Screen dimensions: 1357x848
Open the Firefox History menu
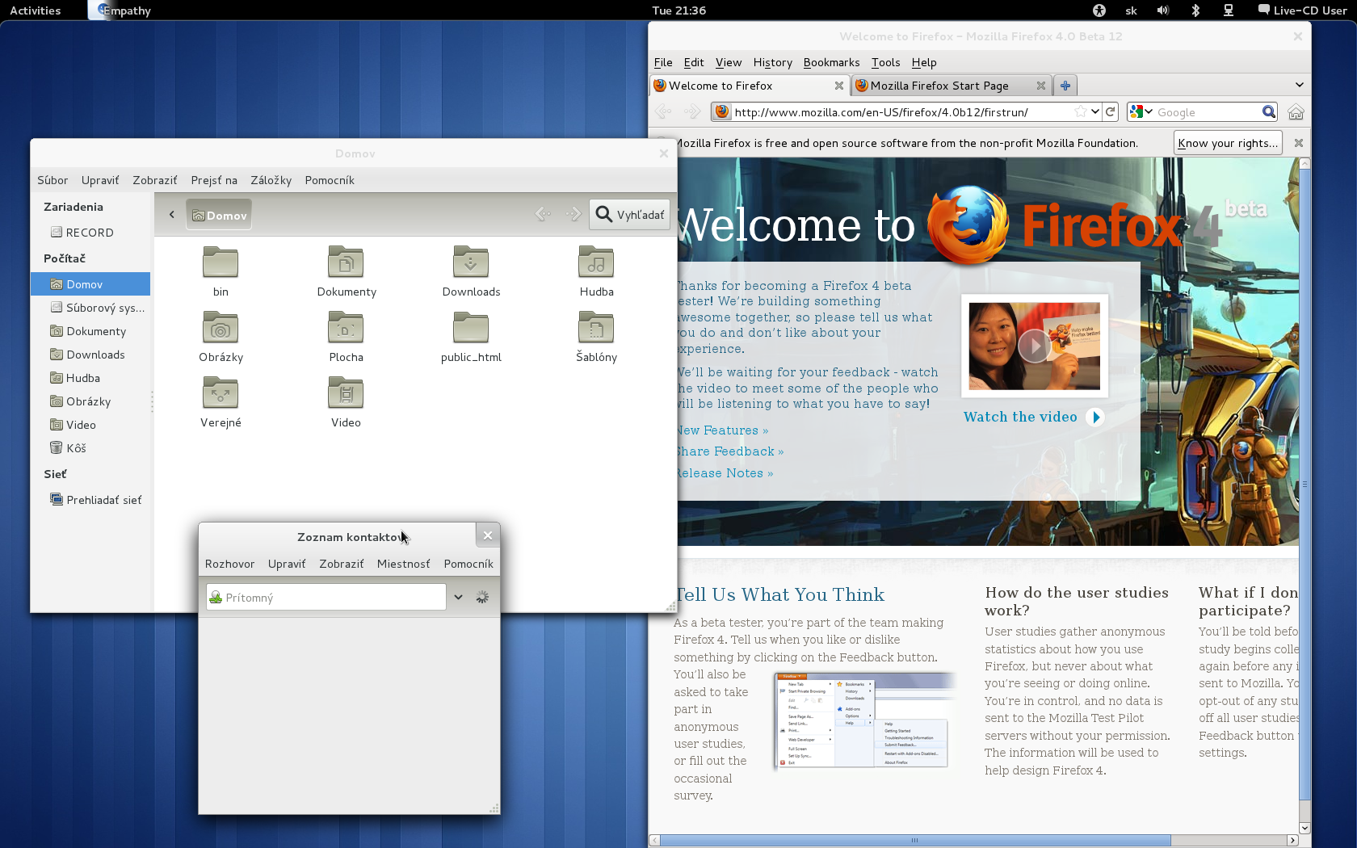click(x=772, y=62)
